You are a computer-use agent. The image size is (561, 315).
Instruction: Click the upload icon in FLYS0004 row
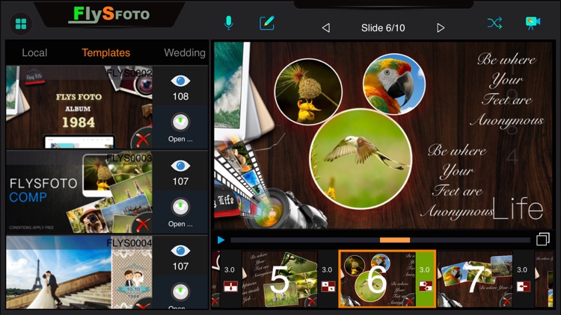[x=180, y=292]
